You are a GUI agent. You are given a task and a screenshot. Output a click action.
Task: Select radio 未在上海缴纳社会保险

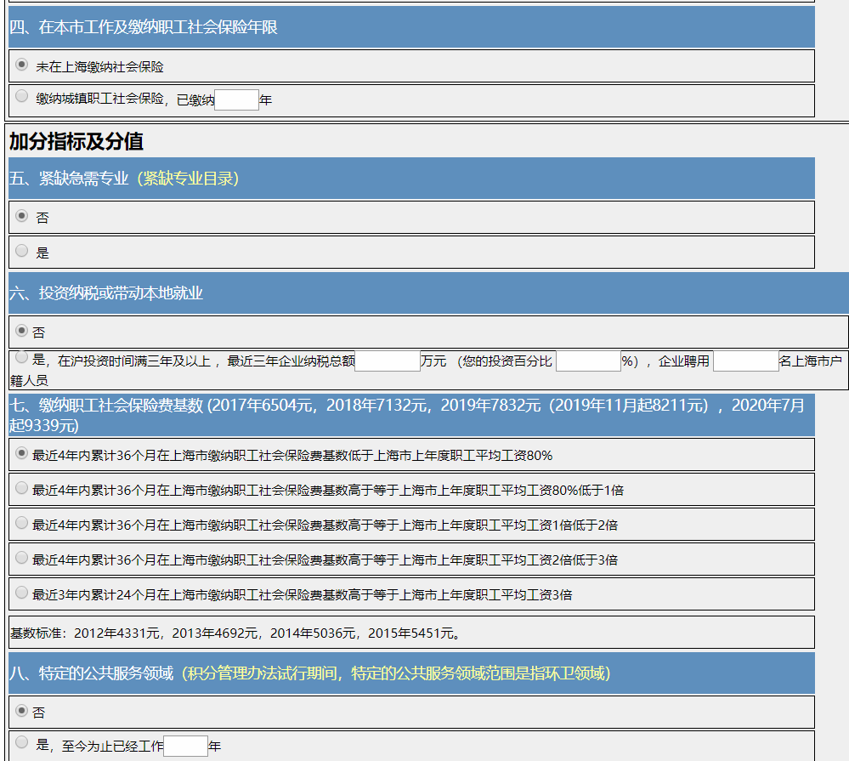(22, 65)
